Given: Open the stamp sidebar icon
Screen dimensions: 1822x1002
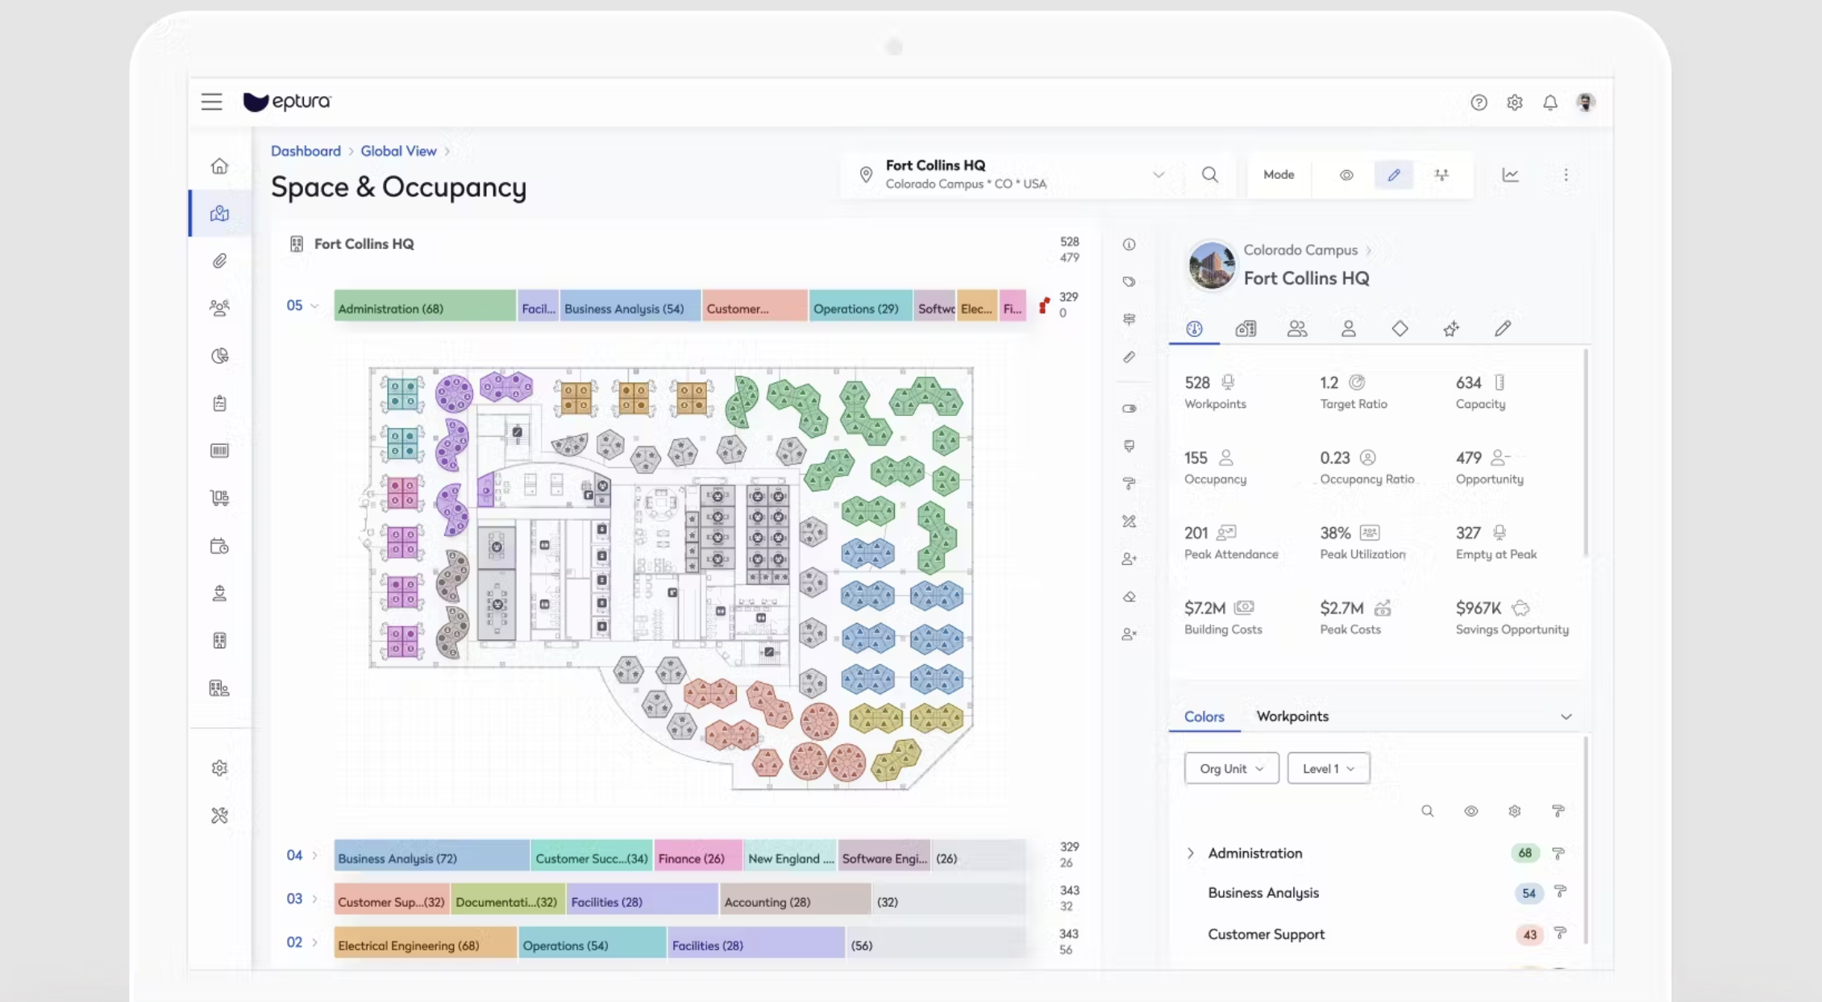Looking at the screenshot, I should pos(219,593).
